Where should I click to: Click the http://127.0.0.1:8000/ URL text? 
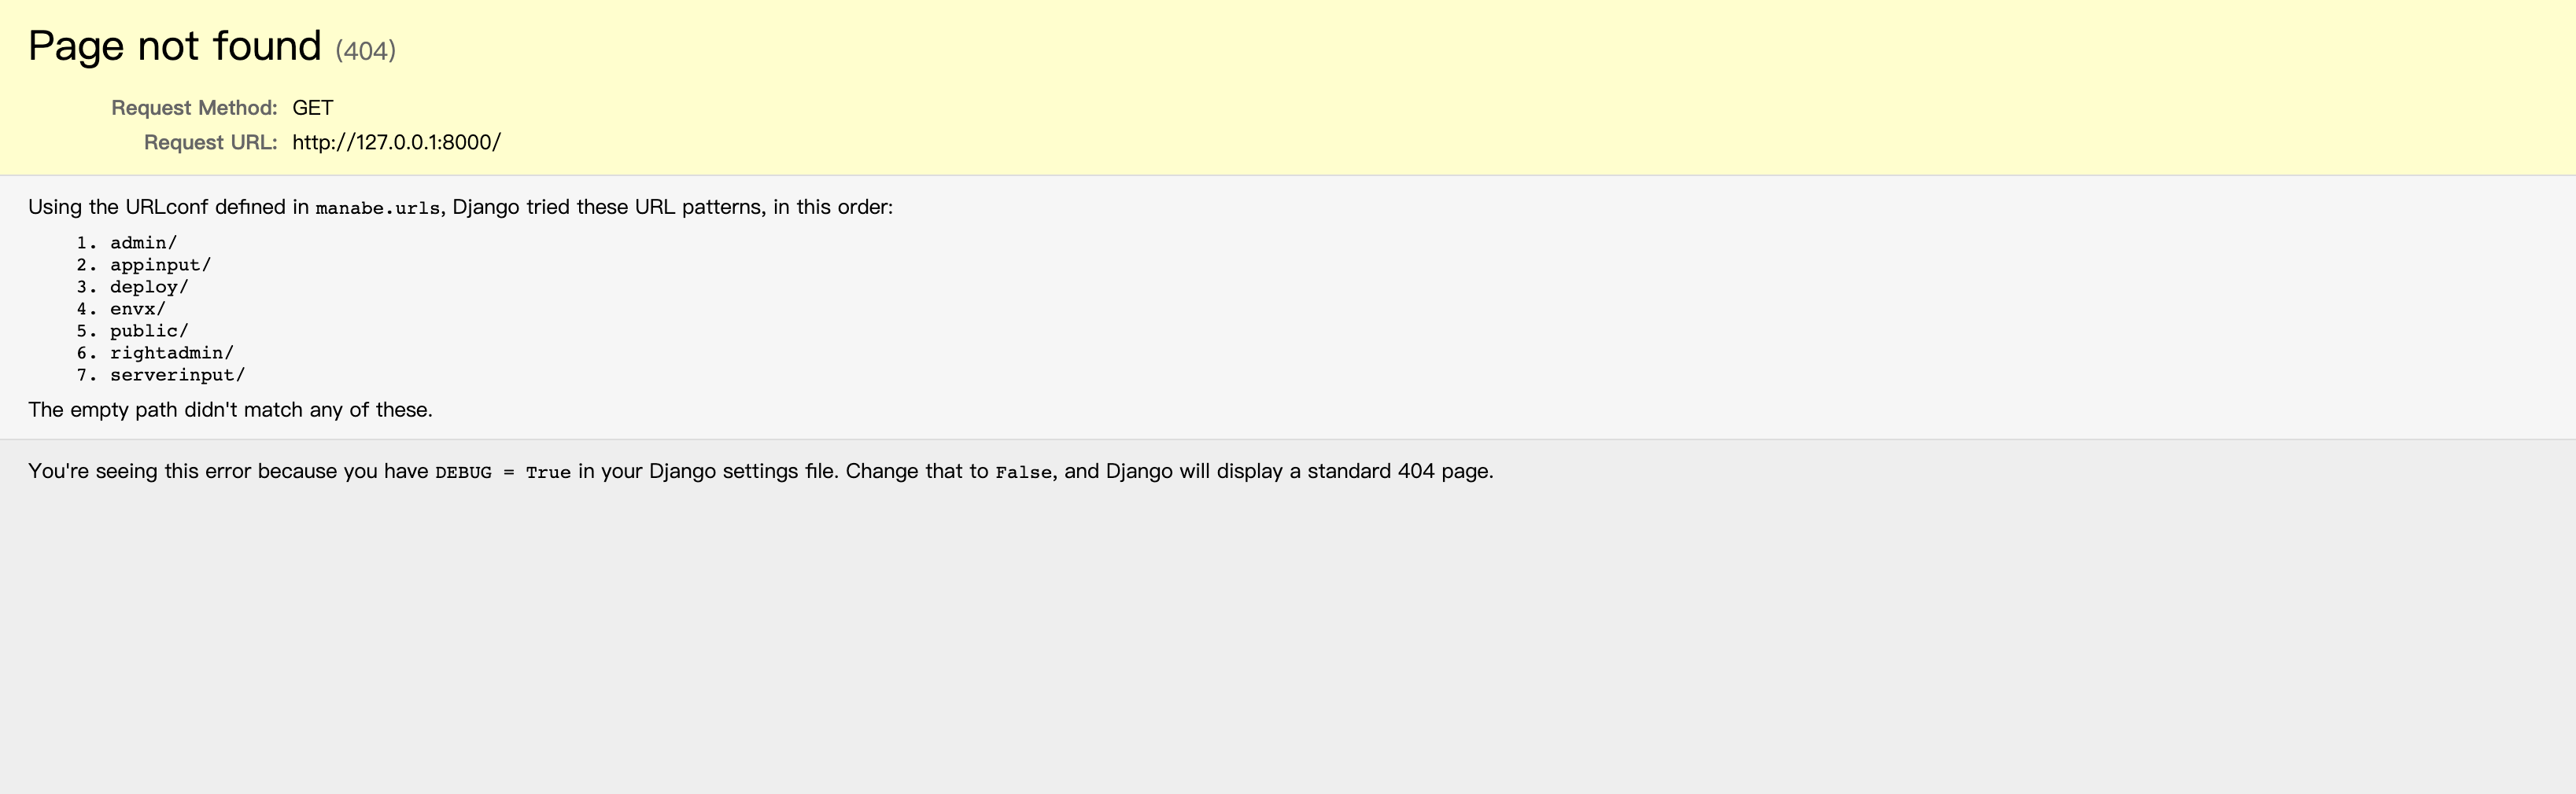[x=397, y=143]
